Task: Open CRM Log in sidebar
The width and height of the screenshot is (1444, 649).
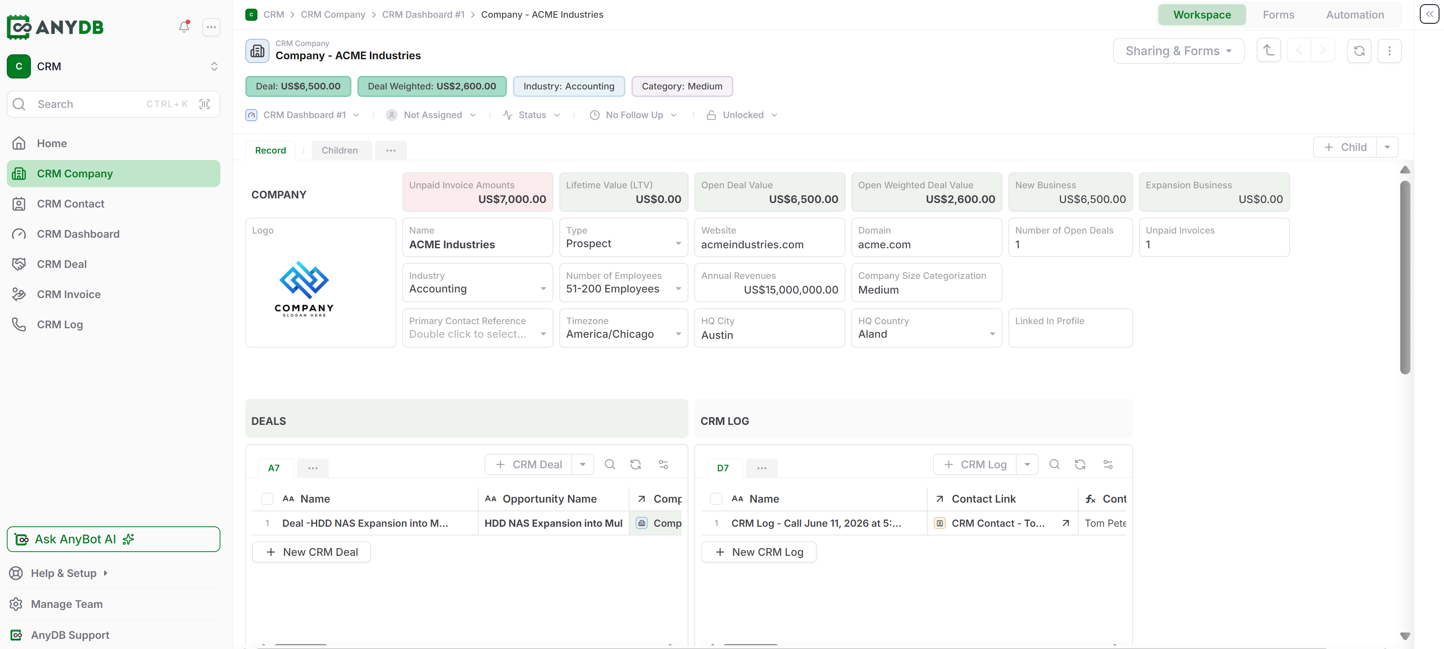Action: click(x=113, y=325)
